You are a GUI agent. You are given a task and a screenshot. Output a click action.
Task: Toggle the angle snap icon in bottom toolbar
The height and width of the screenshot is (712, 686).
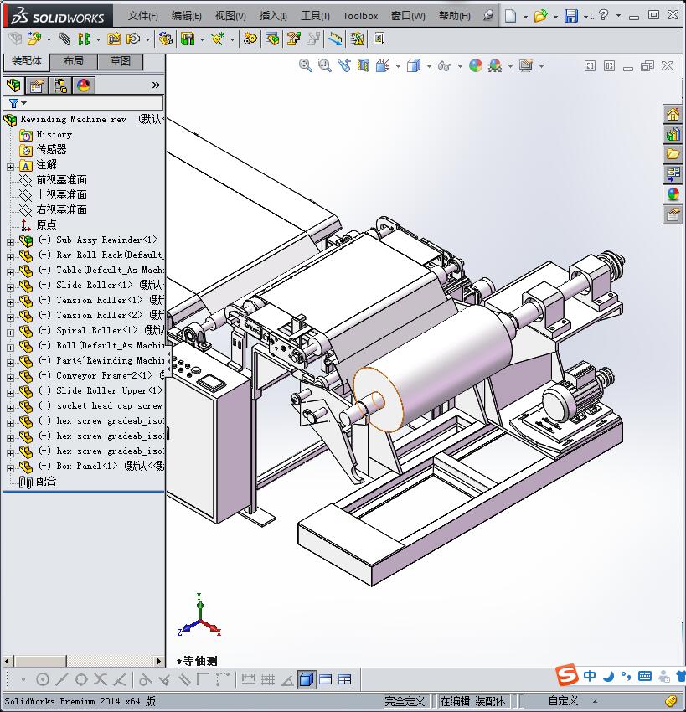[x=287, y=680]
